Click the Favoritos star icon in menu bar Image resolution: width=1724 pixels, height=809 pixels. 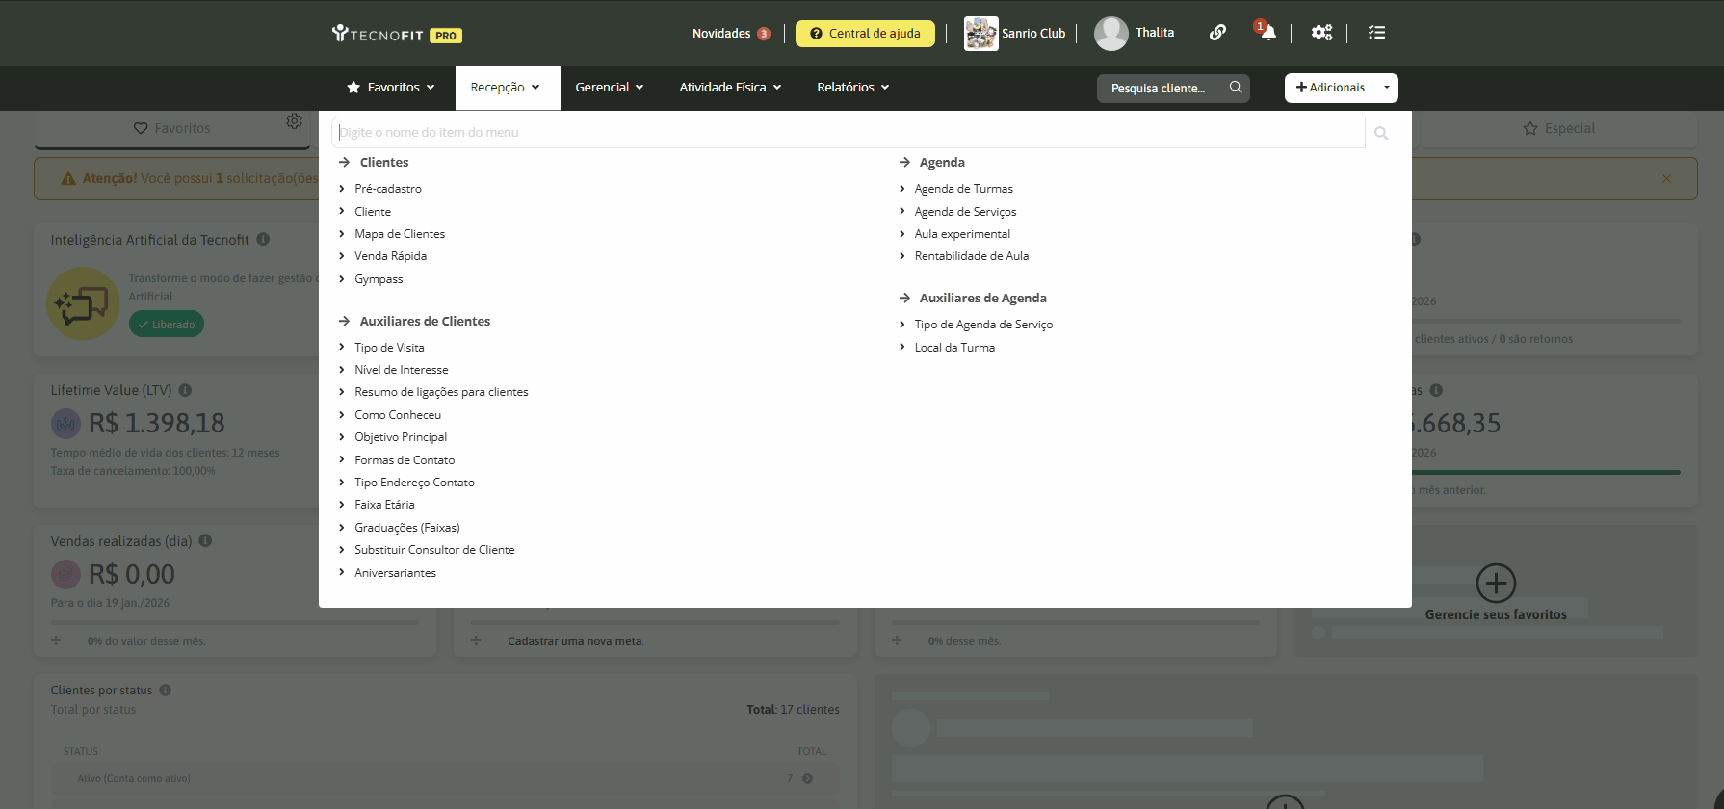(x=353, y=87)
